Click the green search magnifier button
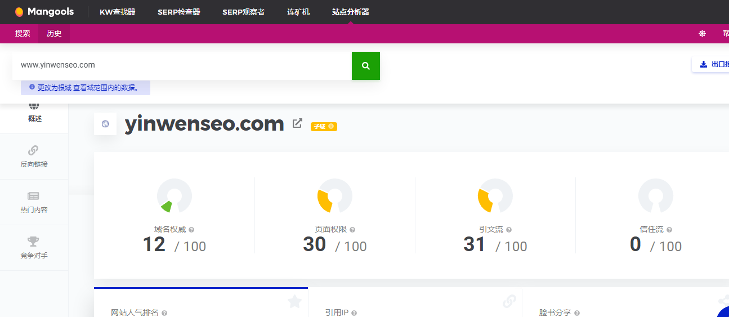This screenshot has width=729, height=317. coord(366,66)
